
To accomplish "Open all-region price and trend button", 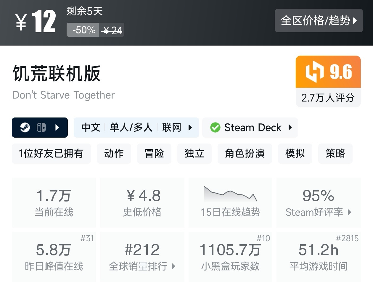I will pos(319,20).
